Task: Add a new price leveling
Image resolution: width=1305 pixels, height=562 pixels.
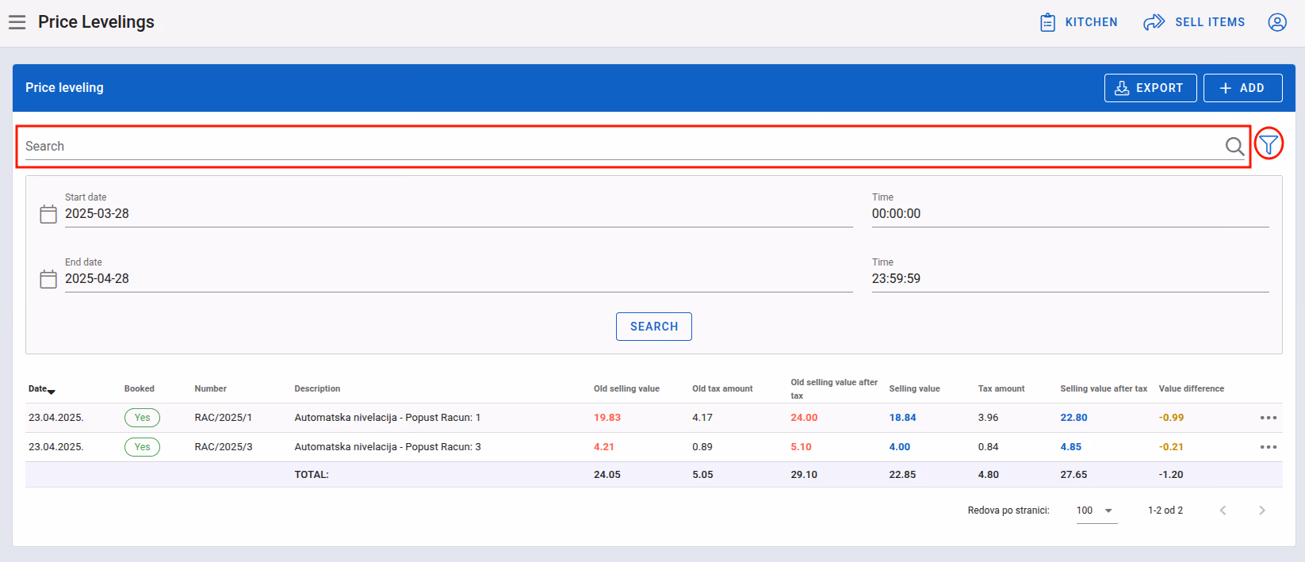Action: [1242, 88]
